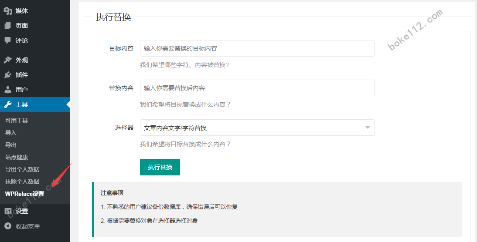The height and width of the screenshot is (242, 477).
Task: Select 导入 from the Tools submenu
Action: coord(11,133)
